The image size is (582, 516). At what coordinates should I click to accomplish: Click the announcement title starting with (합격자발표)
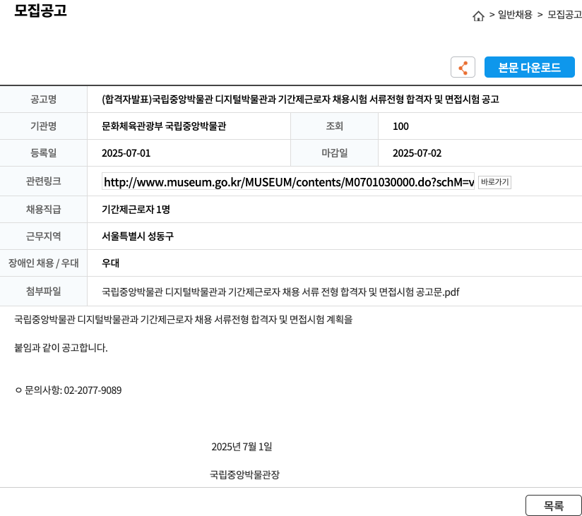300,100
